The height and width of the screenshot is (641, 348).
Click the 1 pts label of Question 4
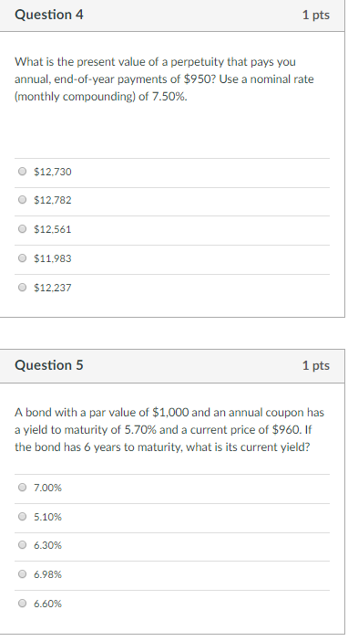[x=316, y=16]
